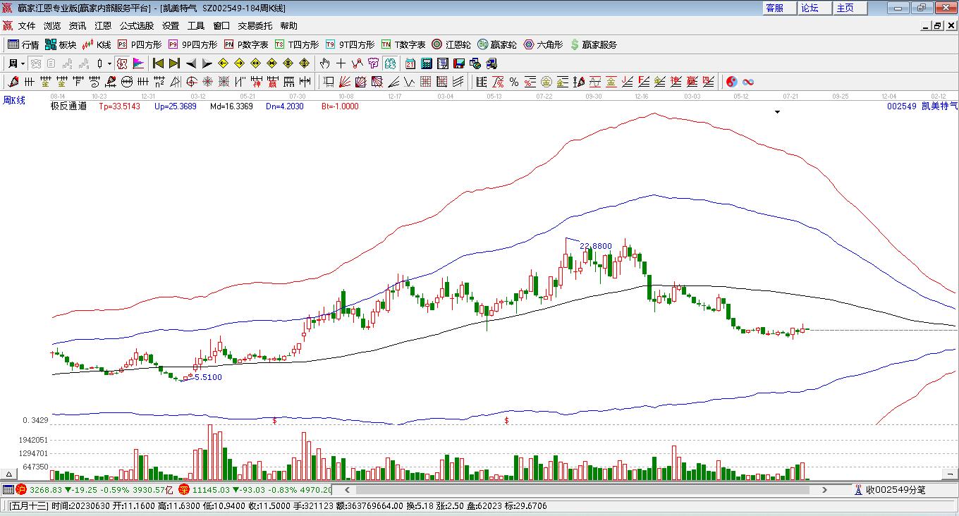Screen dimensions: 959x516
Task: Click the grid icon in the status bar
Action: tap(8, 489)
